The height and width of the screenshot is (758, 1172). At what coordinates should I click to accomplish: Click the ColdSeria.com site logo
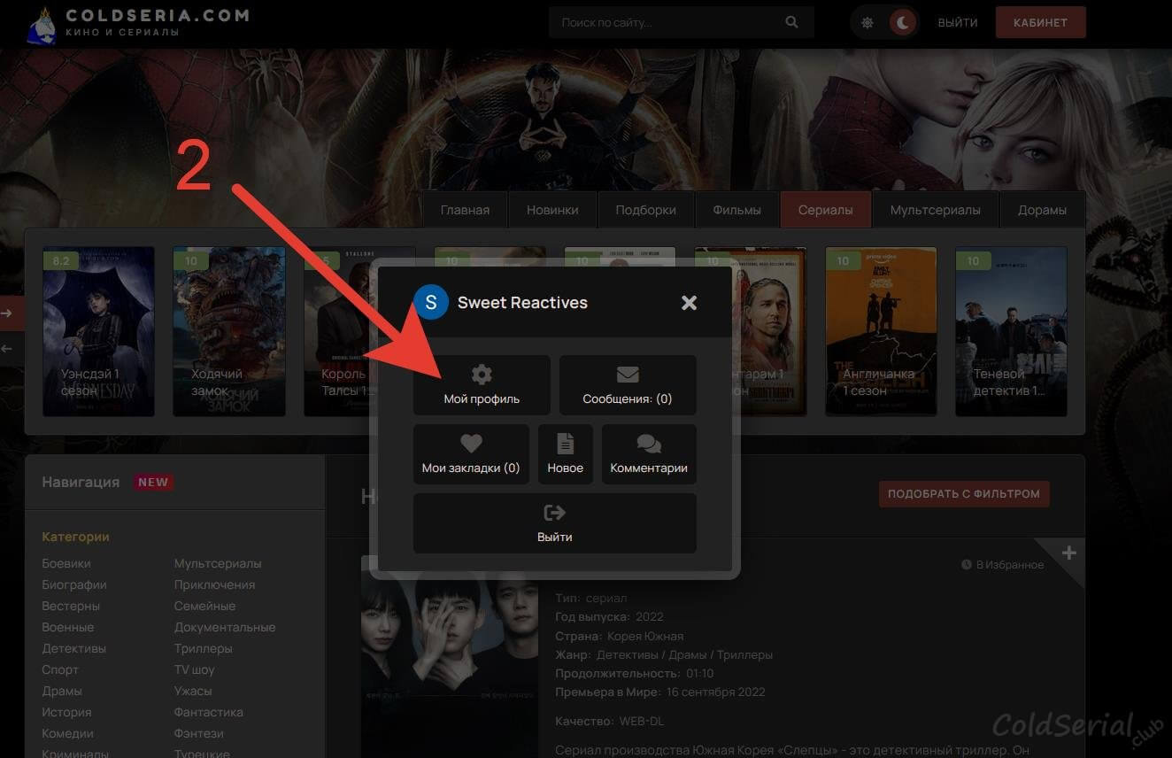137,23
